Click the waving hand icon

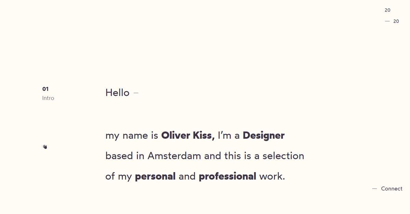(x=45, y=147)
